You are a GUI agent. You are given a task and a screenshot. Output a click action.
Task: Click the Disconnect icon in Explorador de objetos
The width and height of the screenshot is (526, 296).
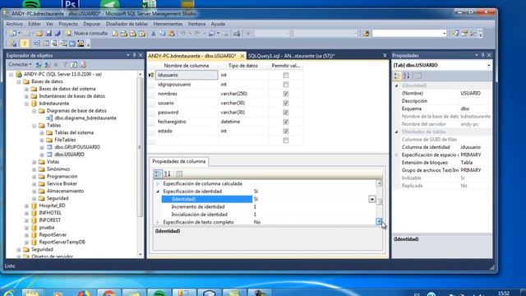pyautogui.click(x=48, y=64)
